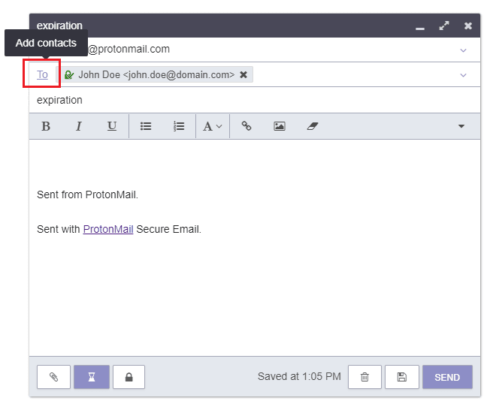Toggle underline formatting
This screenshot has height=404, width=487.
click(x=112, y=126)
